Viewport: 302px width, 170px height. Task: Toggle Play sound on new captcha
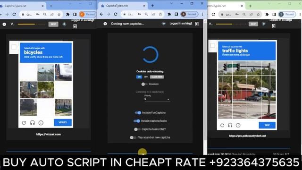click(x=133, y=137)
